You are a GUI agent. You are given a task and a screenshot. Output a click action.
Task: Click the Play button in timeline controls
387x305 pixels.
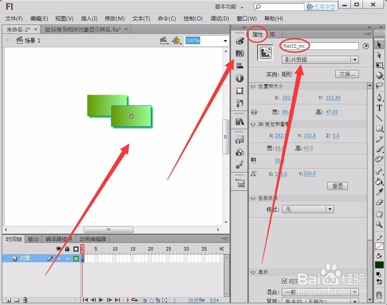(x=101, y=300)
